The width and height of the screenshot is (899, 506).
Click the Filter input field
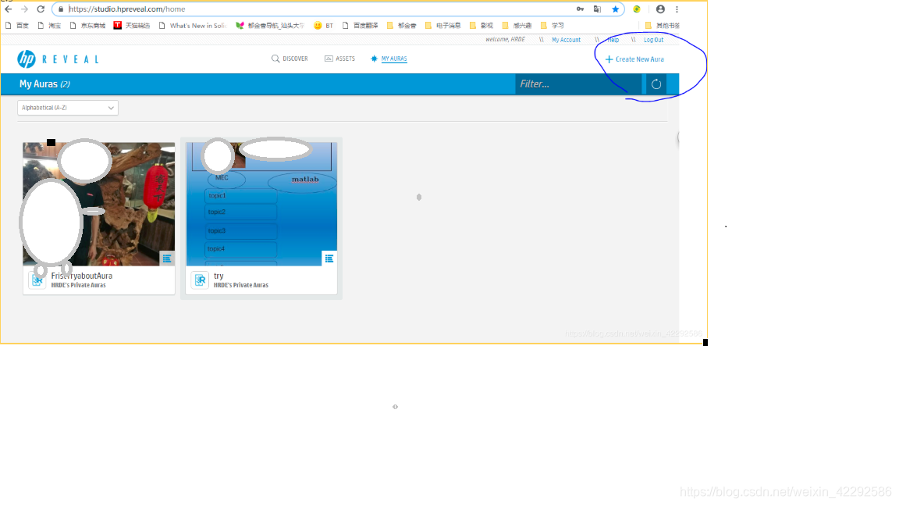coord(578,84)
